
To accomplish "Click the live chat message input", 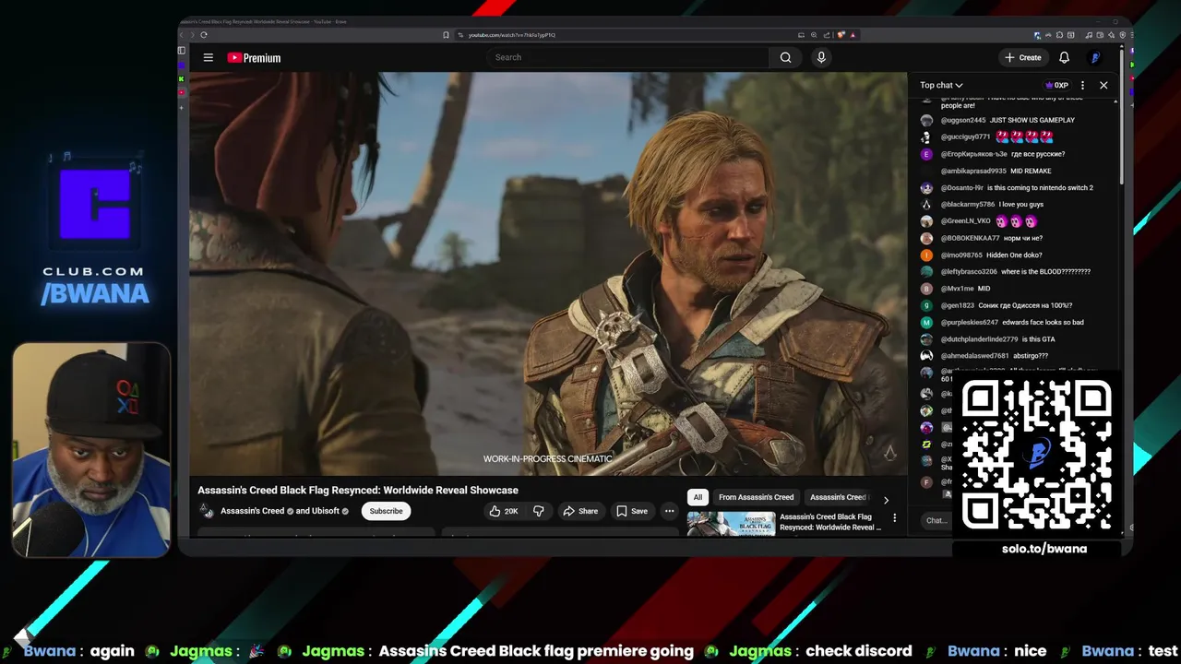I will tap(936, 520).
